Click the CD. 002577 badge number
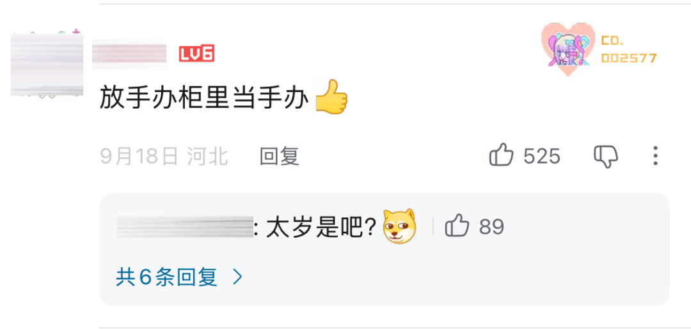691x329 pixels. pos(629,50)
